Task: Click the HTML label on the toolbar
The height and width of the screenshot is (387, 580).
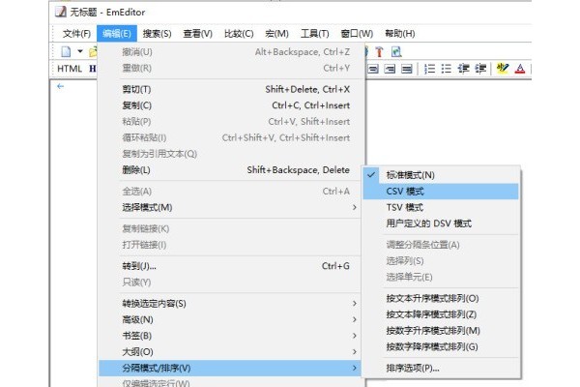Action: pos(70,69)
